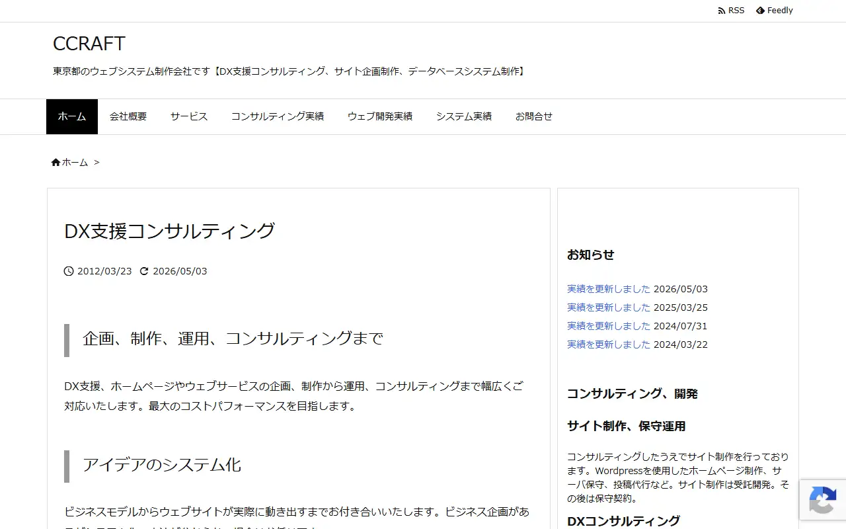The width and height of the screenshot is (846, 529).
Task: Open 実績を更新しました news dated 2025/03/25
Action: [609, 307]
